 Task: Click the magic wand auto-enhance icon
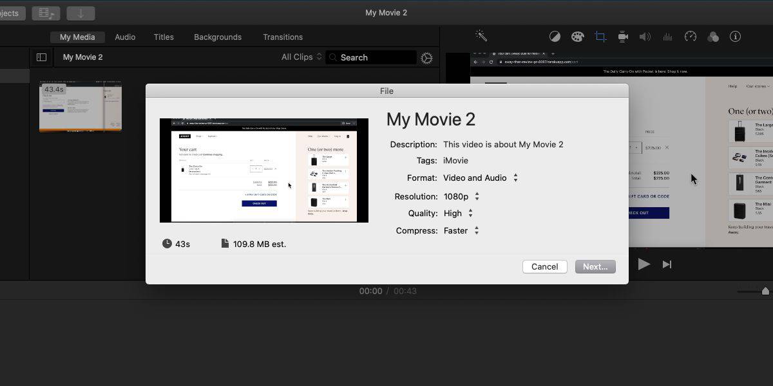click(481, 37)
